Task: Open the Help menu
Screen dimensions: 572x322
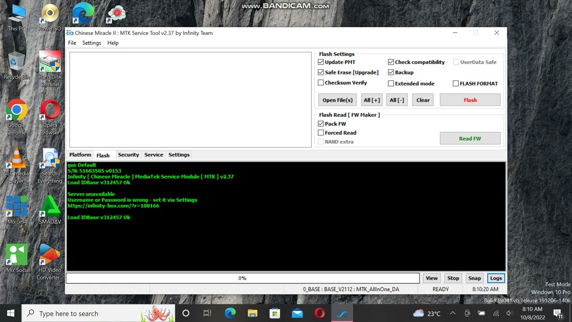Action: pyautogui.click(x=113, y=43)
